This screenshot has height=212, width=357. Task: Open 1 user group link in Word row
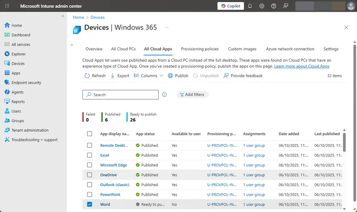tap(254, 204)
